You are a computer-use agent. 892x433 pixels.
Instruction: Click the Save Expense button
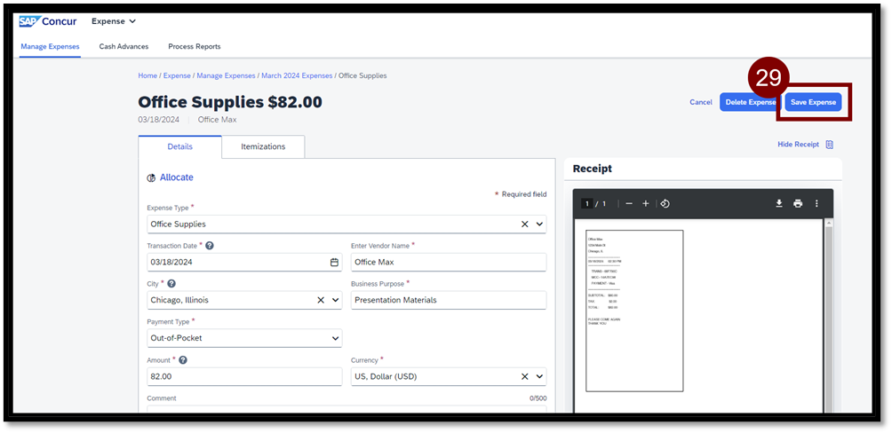coord(813,102)
